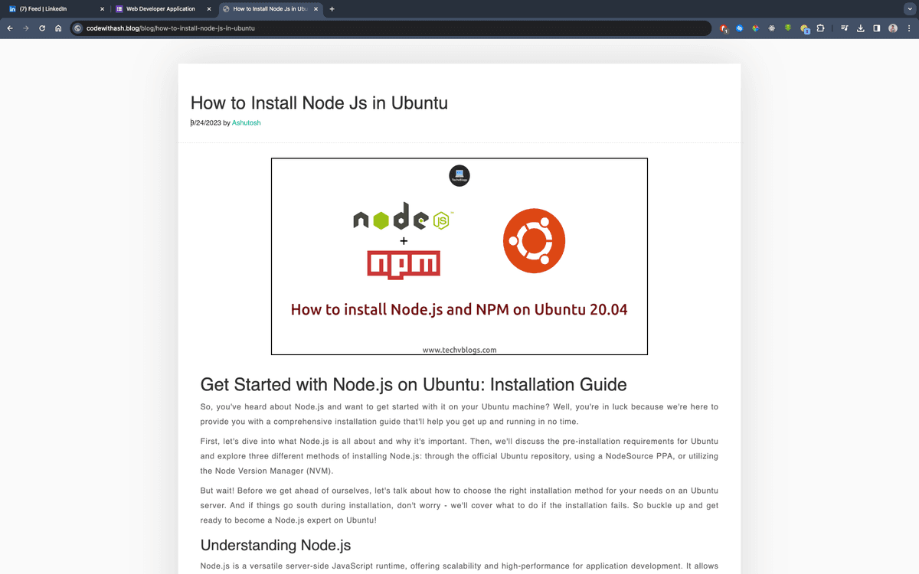Click the codewithash.blog address bar
919x574 pixels.
click(383, 28)
